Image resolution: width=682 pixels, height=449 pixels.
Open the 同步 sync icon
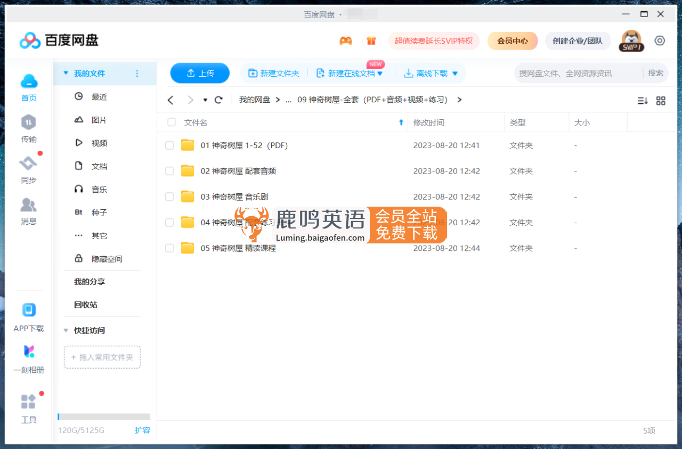point(29,164)
